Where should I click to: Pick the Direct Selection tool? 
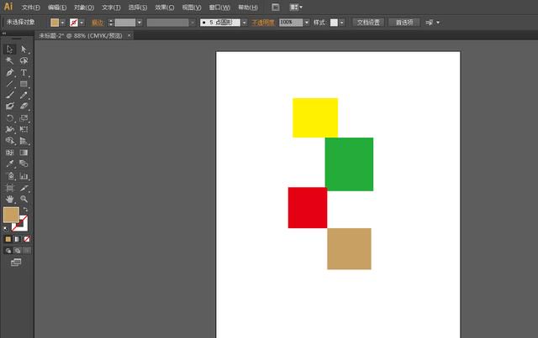[x=24, y=49]
